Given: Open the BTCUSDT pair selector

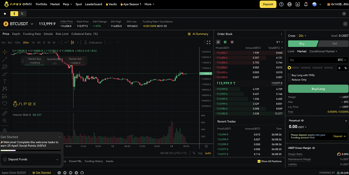Looking at the screenshot, I should pyautogui.click(x=19, y=24).
